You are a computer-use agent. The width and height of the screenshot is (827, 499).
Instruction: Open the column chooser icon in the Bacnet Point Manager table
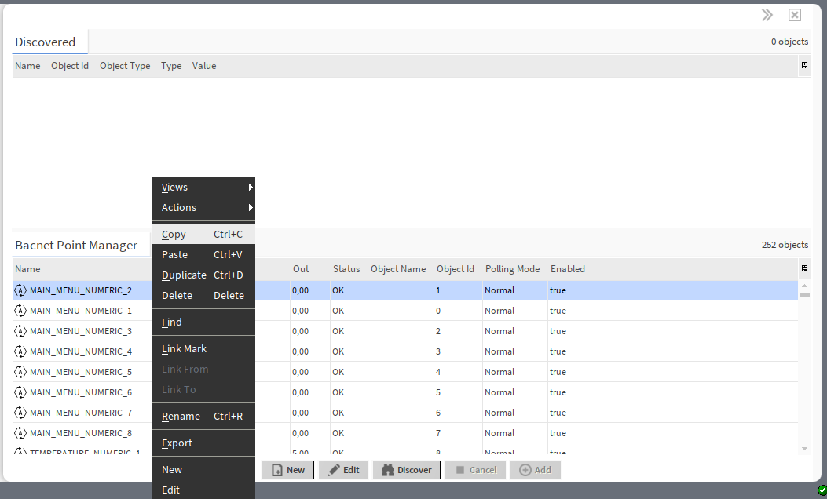coord(804,268)
